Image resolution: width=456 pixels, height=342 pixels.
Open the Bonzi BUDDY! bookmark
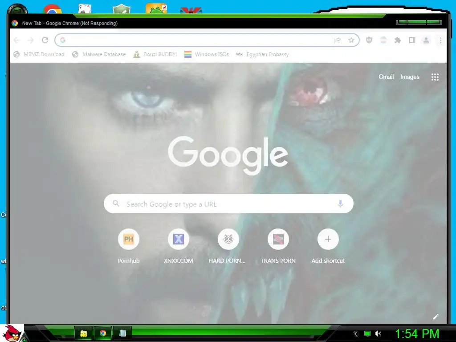155,54
